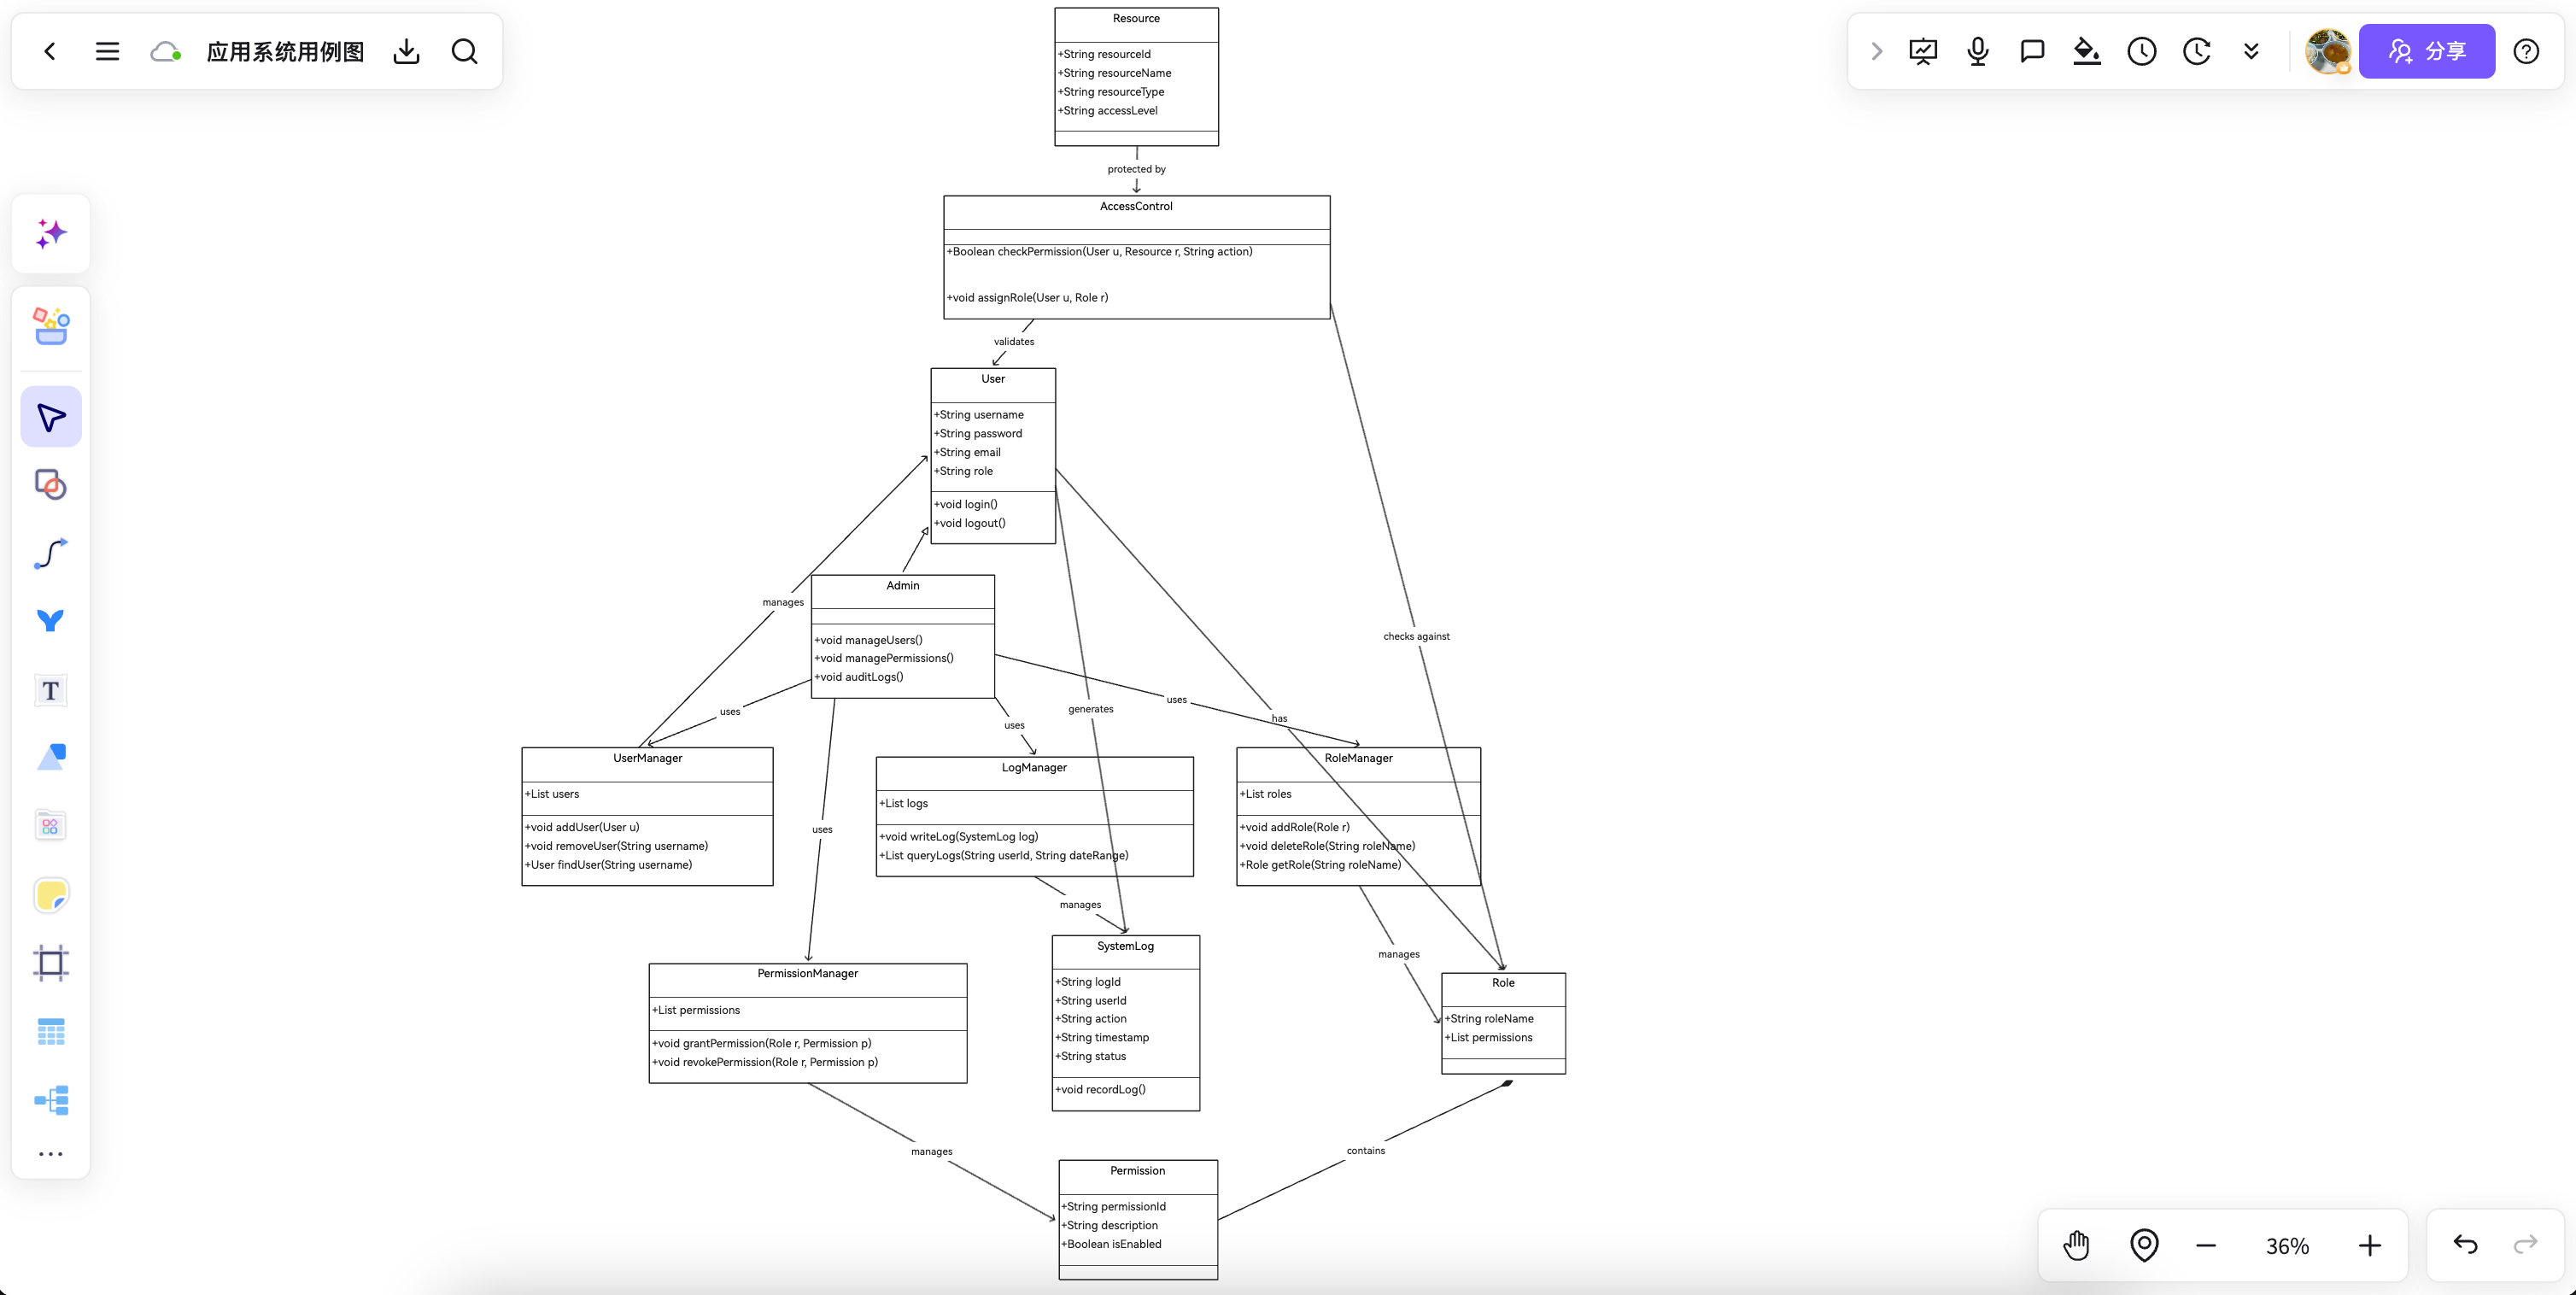The height and width of the screenshot is (1295, 2576).
Task: Open the paint bucket fill tool
Action: pos(2086,51)
